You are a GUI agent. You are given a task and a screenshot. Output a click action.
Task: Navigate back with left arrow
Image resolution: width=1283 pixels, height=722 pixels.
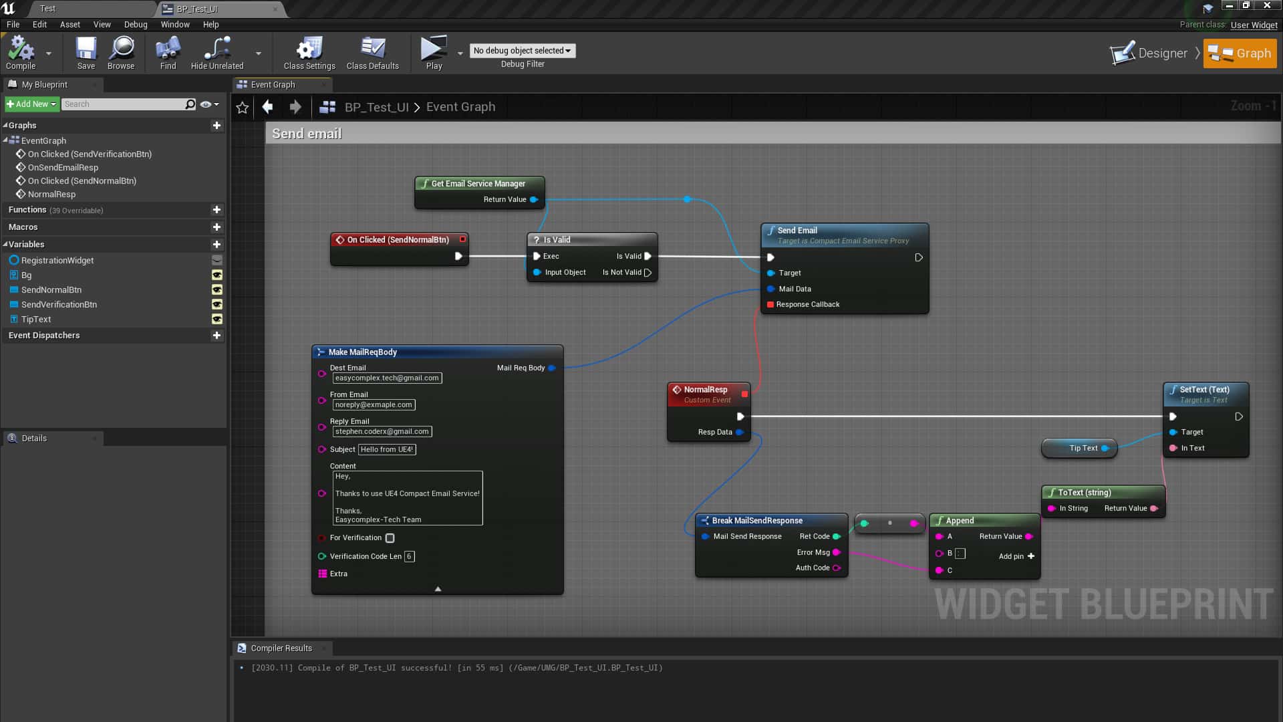(268, 107)
